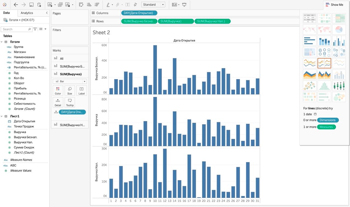
Task: Select the Дата Открытия field
Action: [24, 121]
